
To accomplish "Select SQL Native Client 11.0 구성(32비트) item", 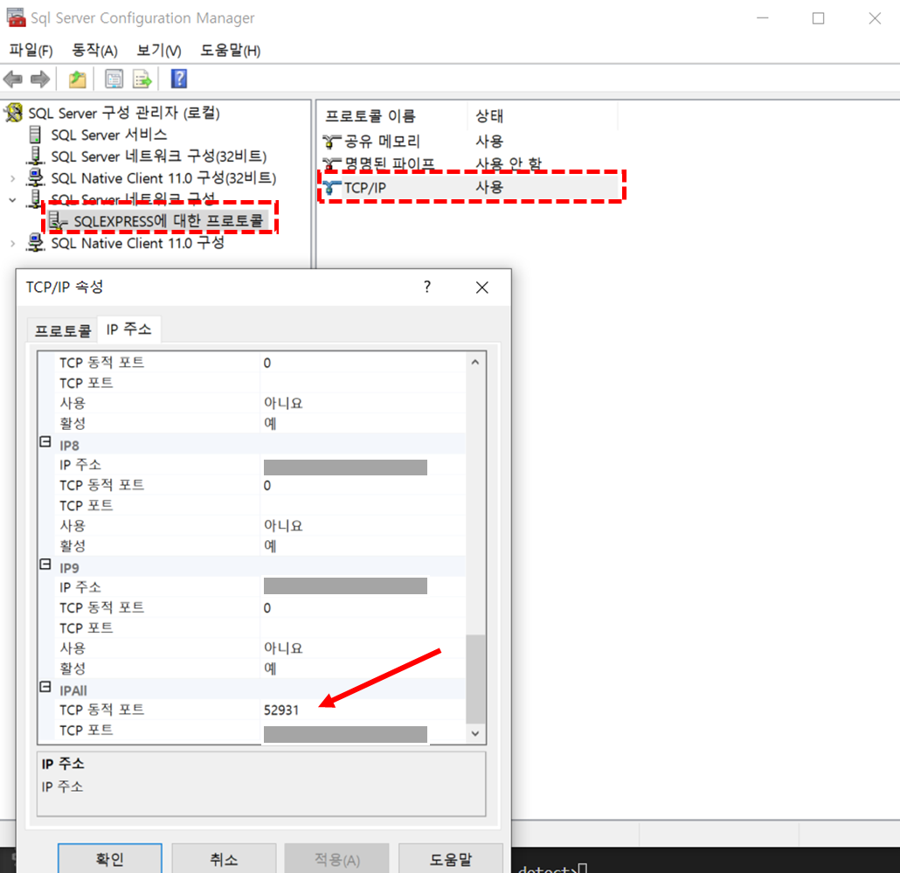I will 163,178.
